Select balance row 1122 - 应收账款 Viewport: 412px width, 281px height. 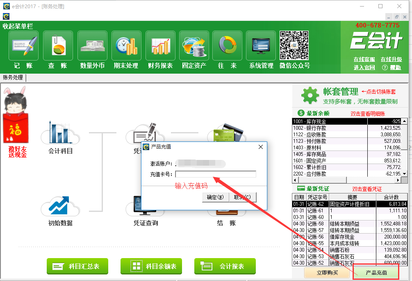pyautogui.click(x=347, y=135)
